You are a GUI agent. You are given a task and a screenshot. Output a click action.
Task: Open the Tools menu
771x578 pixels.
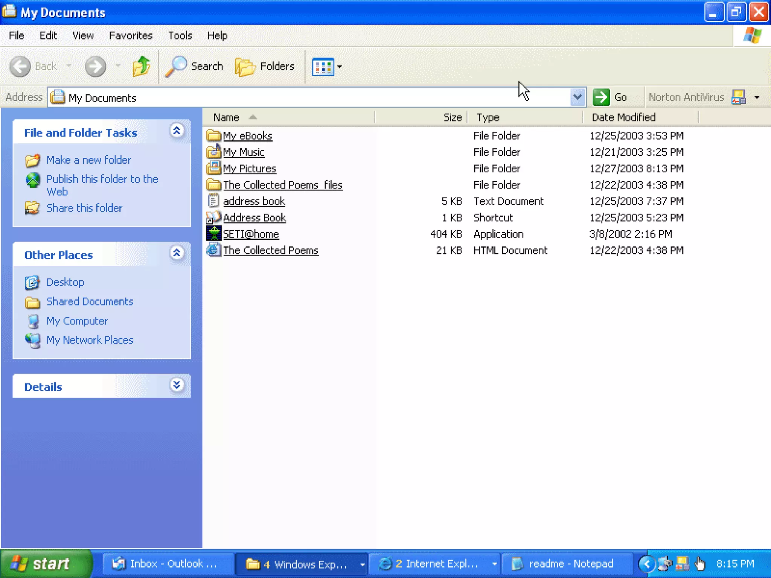[180, 36]
